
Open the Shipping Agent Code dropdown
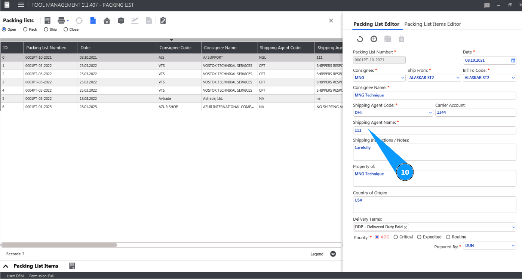pyautogui.click(x=430, y=113)
